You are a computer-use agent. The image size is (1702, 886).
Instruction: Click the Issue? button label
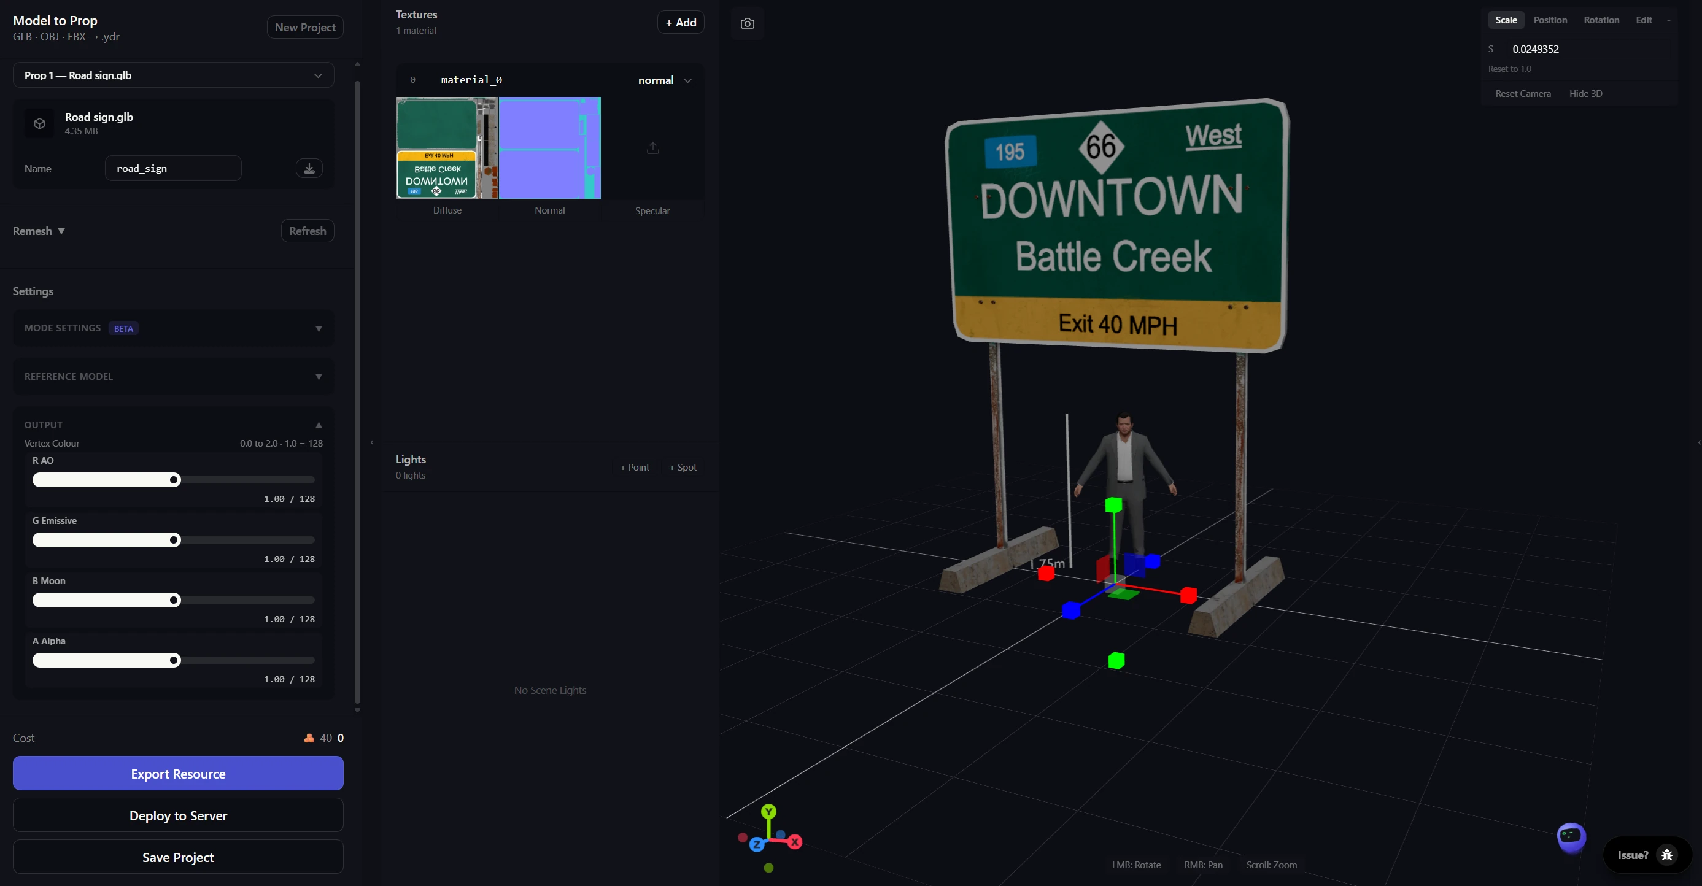(1633, 855)
